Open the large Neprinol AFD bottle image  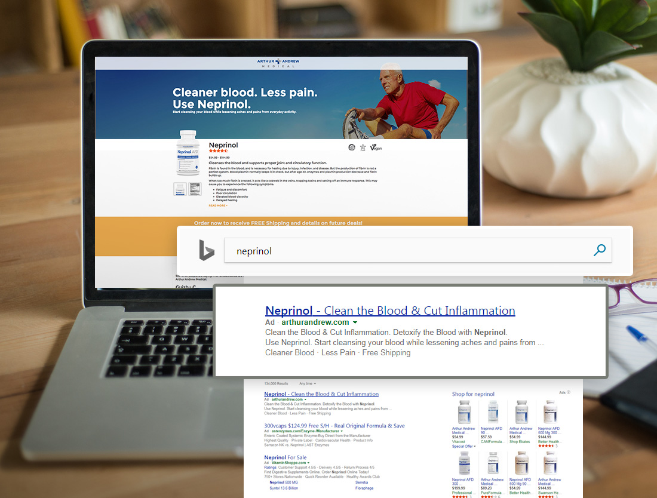[x=188, y=153]
